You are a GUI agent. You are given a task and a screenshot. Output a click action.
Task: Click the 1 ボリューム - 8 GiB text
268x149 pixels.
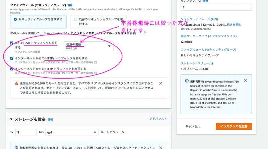point(194,69)
